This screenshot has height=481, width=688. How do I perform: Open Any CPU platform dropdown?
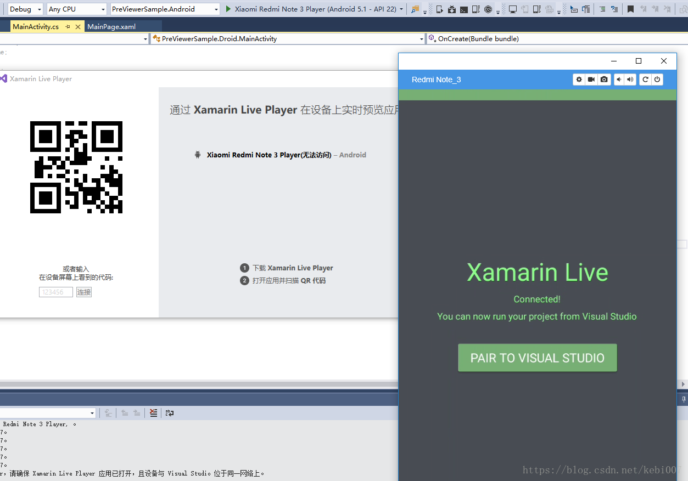[x=77, y=9]
